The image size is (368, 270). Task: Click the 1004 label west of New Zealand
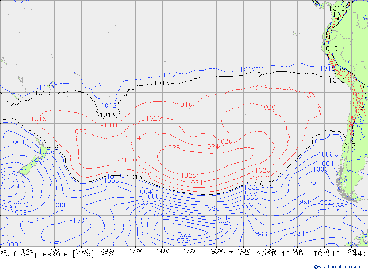pos(17,142)
